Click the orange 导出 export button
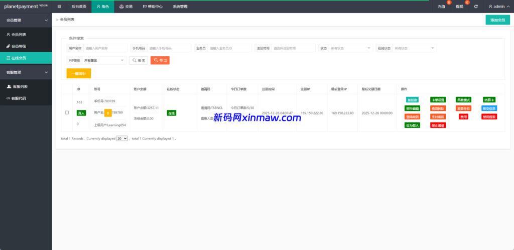This screenshot has height=250, width=514. (x=160, y=60)
